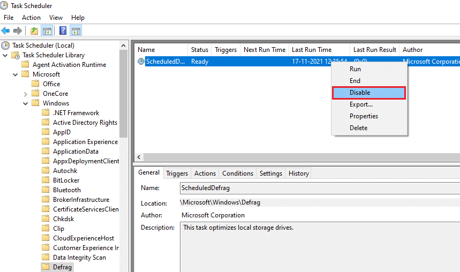Viewport: 460px width, 272px height.
Task: Click the Task Scheduler title bar clock icon
Action: [4, 5]
